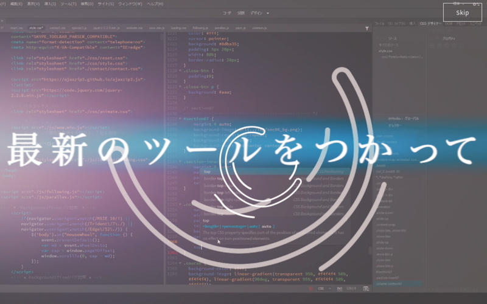Switch to 分割 split view

pos(240,13)
